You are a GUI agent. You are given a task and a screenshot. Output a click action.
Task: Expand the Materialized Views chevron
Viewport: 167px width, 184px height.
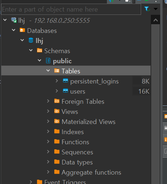tap(48, 121)
